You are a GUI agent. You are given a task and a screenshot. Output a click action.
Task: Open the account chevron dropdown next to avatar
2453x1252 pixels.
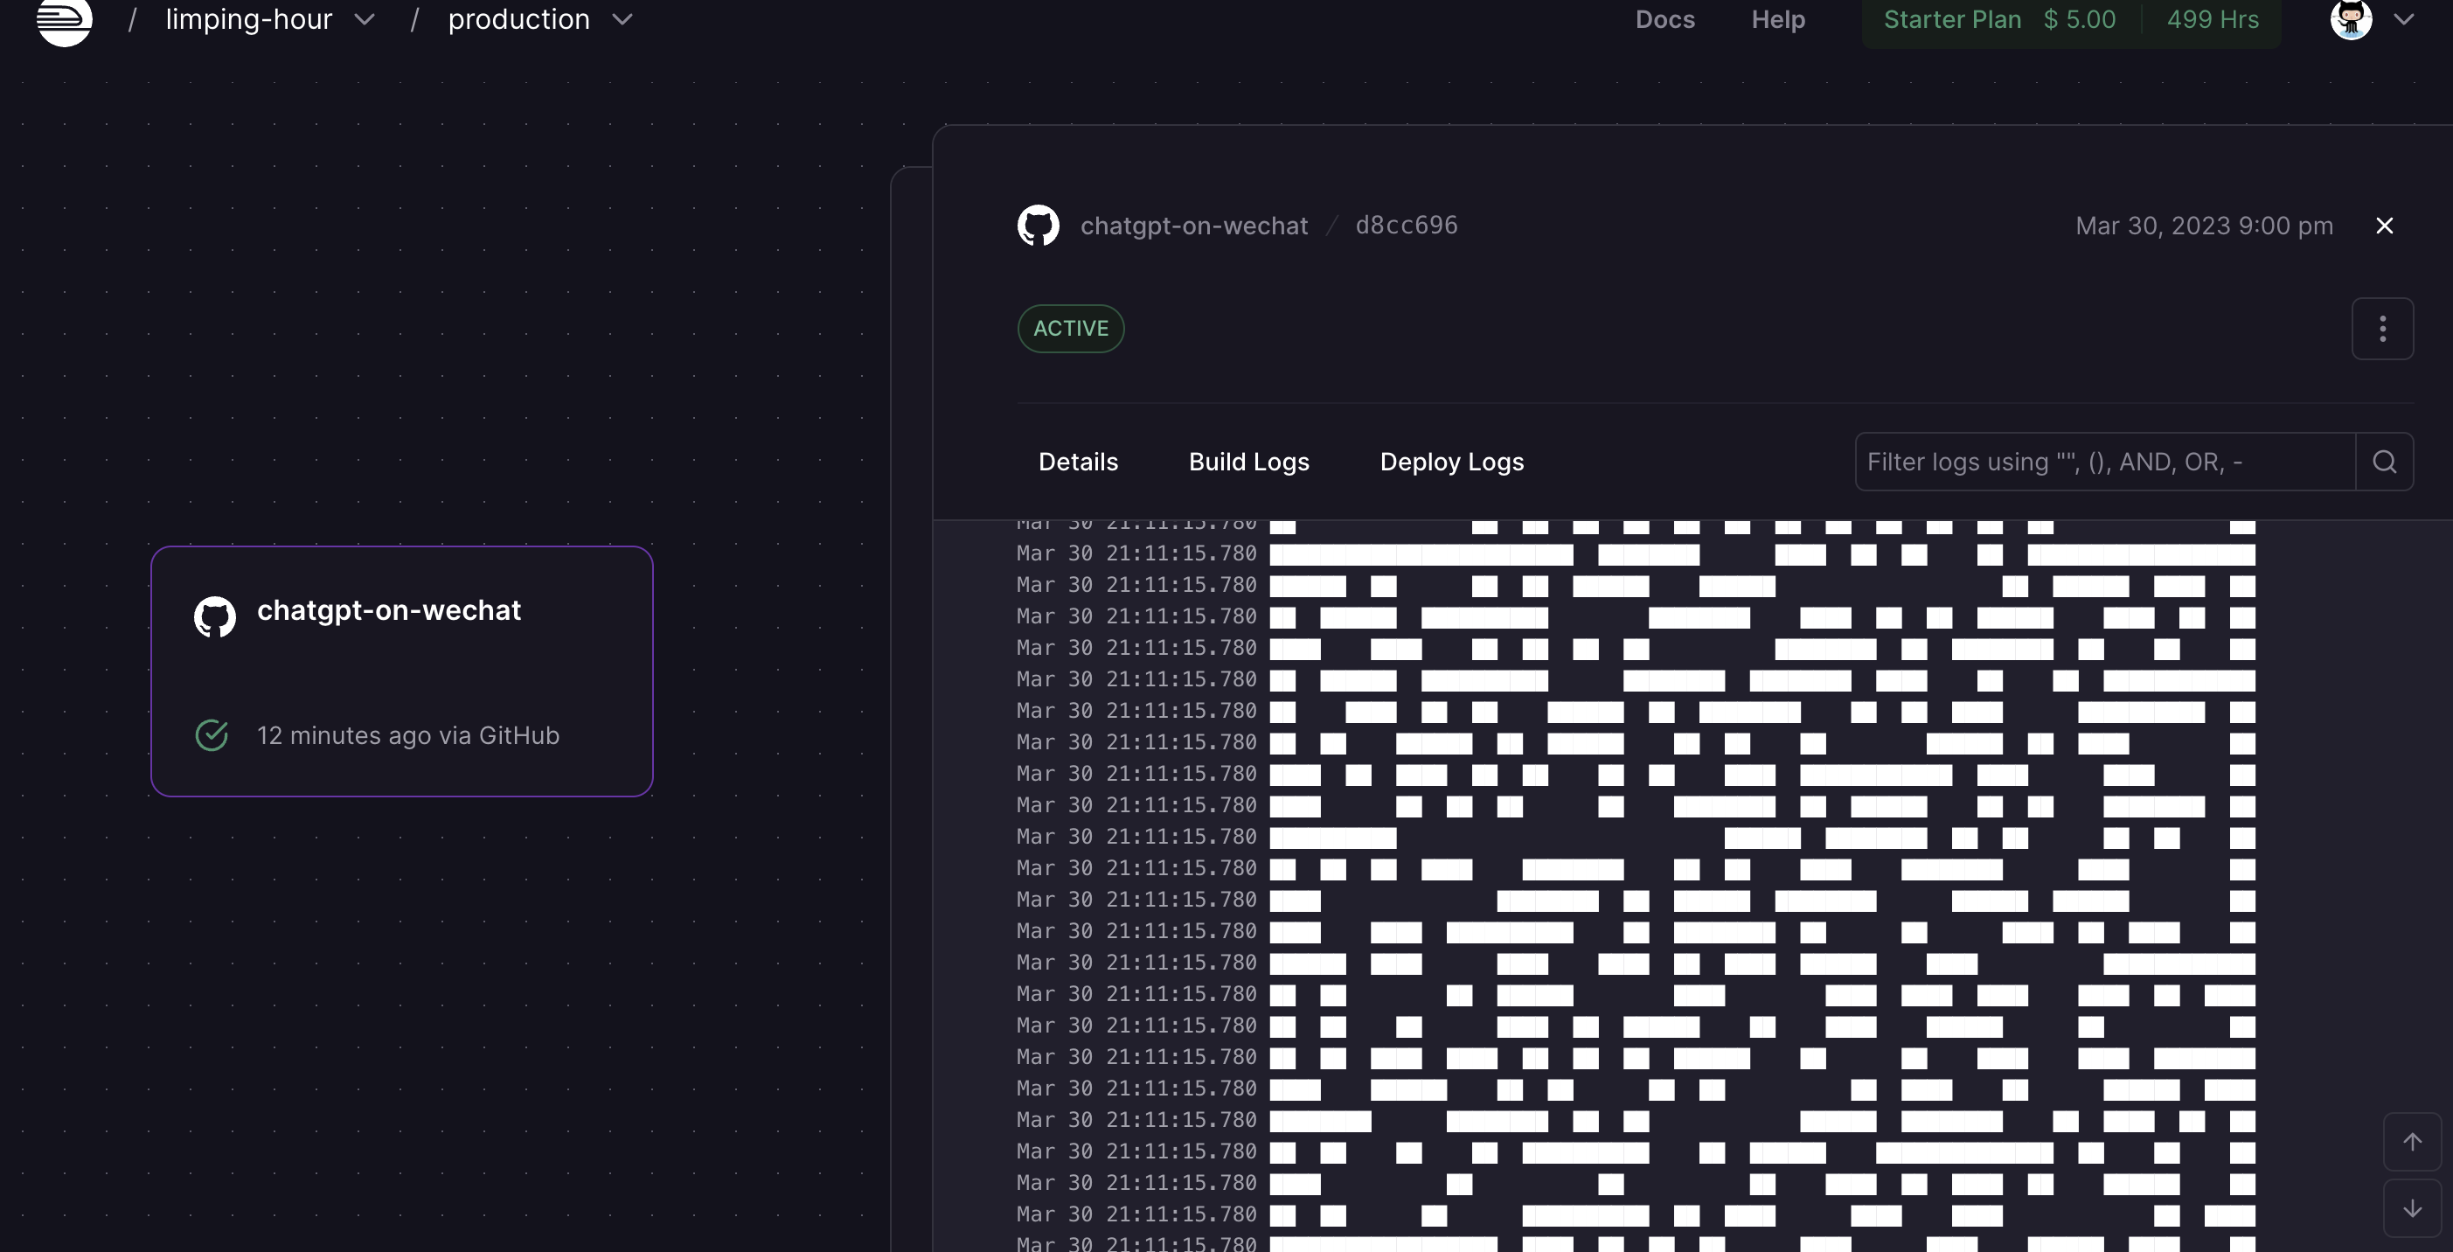pos(2407,19)
